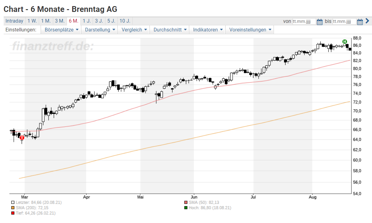
Task: Show the 1 M. chart period
Action: tap(46, 21)
